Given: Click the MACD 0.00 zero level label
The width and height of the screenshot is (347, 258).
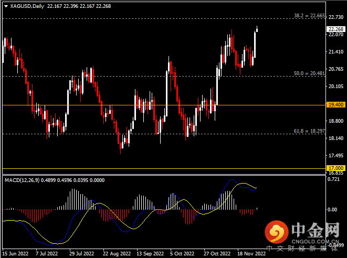Looking at the screenshot, I should [332, 210].
